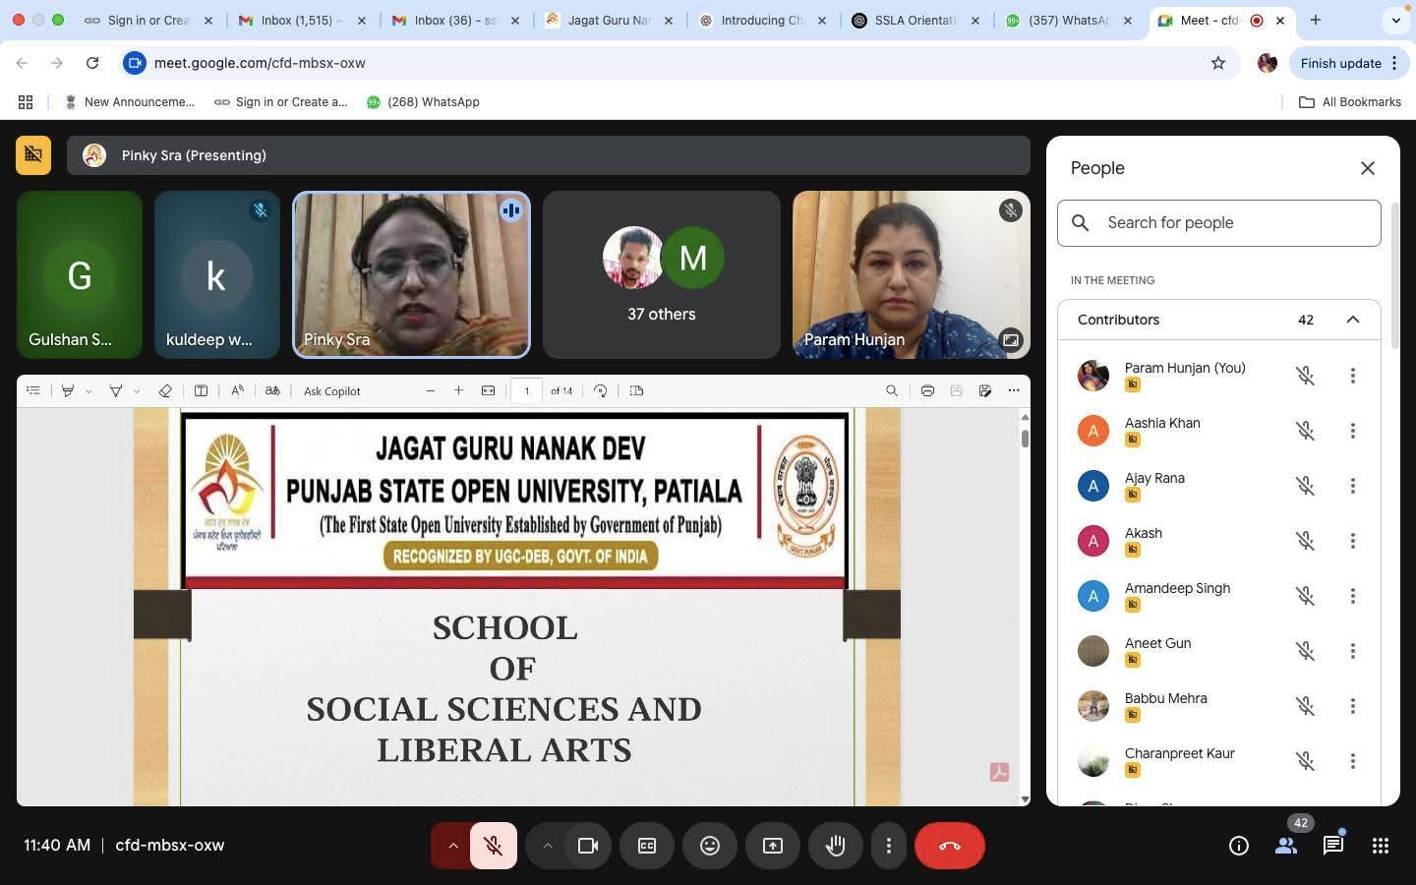
Task: Mute Amandeep Singh's microphone
Action: point(1305,596)
